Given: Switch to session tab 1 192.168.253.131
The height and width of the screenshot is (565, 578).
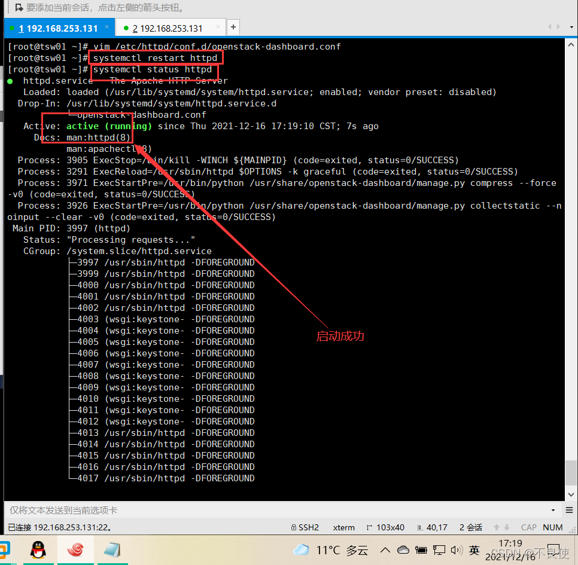Looking at the screenshot, I should click(x=58, y=28).
